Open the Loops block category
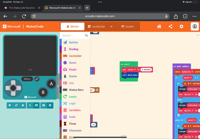Screen dimensions: 200x139 click(x=75, y=97)
